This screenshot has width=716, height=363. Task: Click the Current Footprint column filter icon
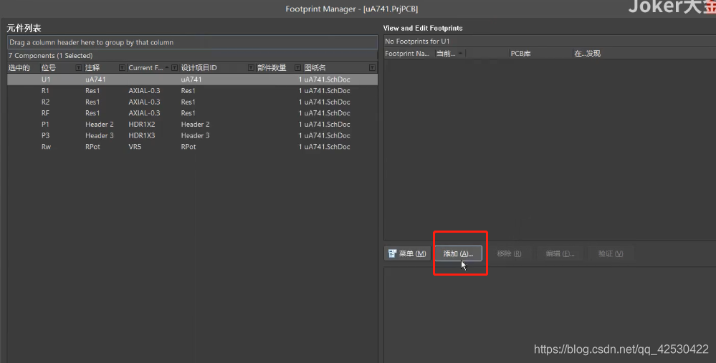(174, 68)
